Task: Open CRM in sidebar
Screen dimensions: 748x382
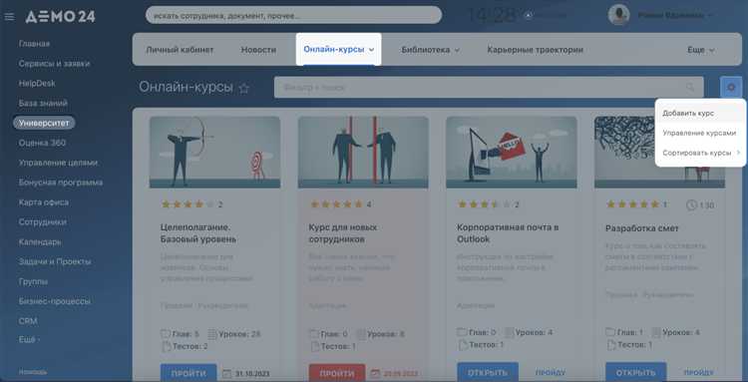Action: [x=28, y=321]
